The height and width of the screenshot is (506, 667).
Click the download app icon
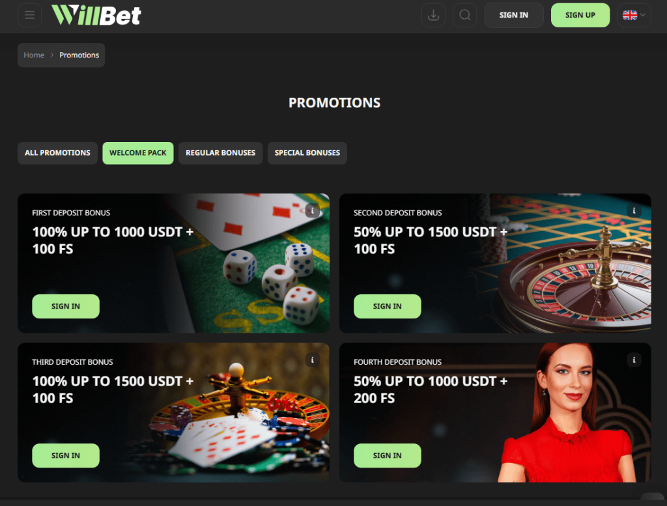point(433,16)
